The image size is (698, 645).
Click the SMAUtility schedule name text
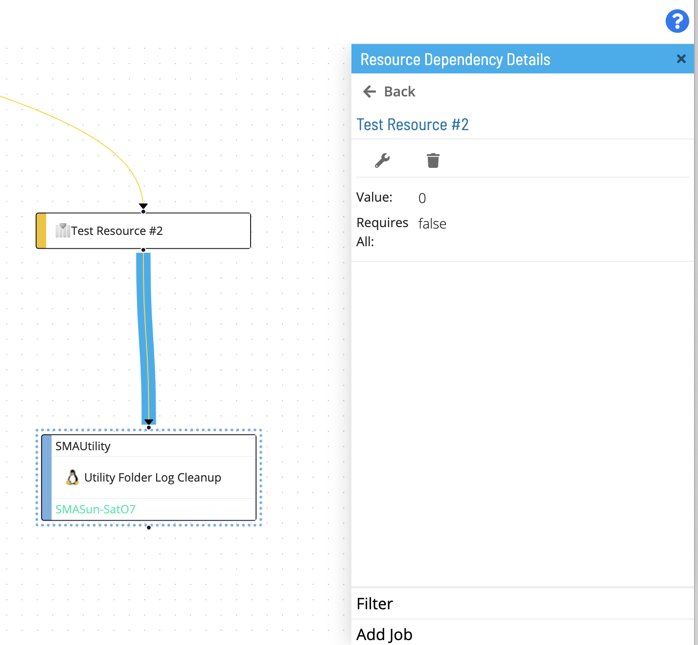click(83, 446)
